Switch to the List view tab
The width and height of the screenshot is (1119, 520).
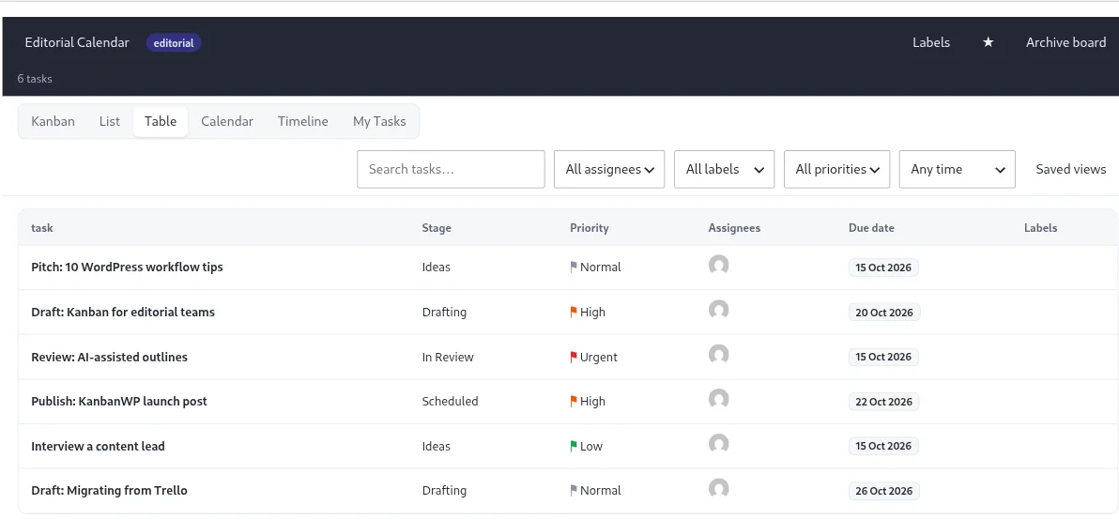[109, 121]
